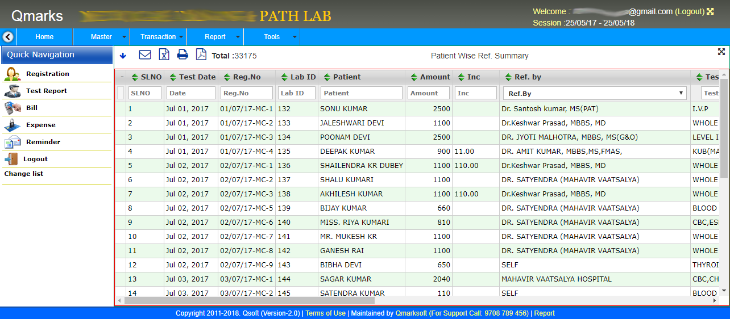The image size is (730, 319).
Task: Open the Transaction menu
Action: (x=158, y=37)
